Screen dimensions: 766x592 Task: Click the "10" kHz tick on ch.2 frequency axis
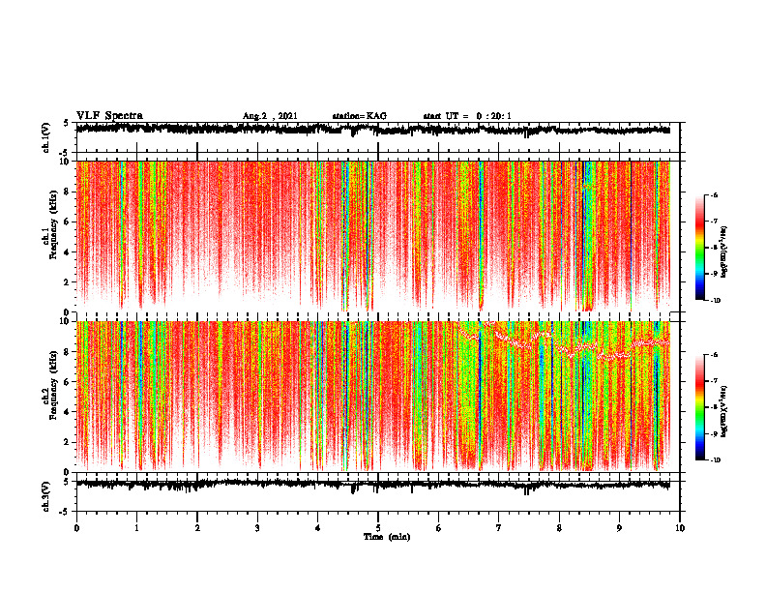[67, 321]
